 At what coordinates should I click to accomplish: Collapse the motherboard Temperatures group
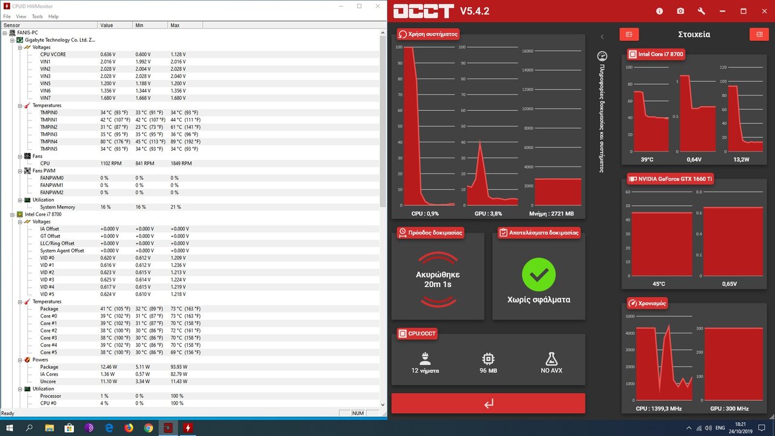[x=19, y=105]
